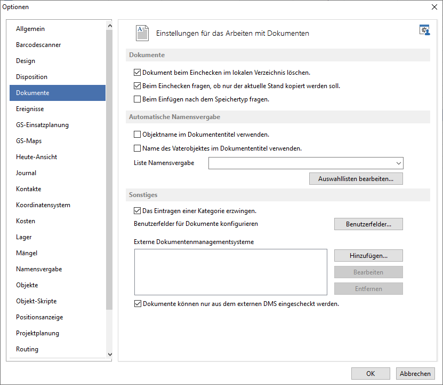The image size is (443, 385).
Task: Uncheck 'Dokumente können nur aus dem externen DMS eingescheckt werden'
Action: (138, 304)
